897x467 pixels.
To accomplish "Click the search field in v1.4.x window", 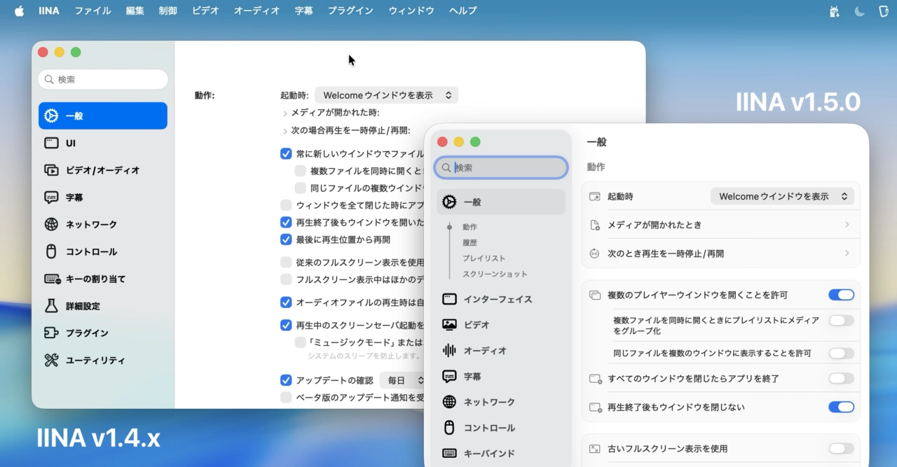I will 103,80.
